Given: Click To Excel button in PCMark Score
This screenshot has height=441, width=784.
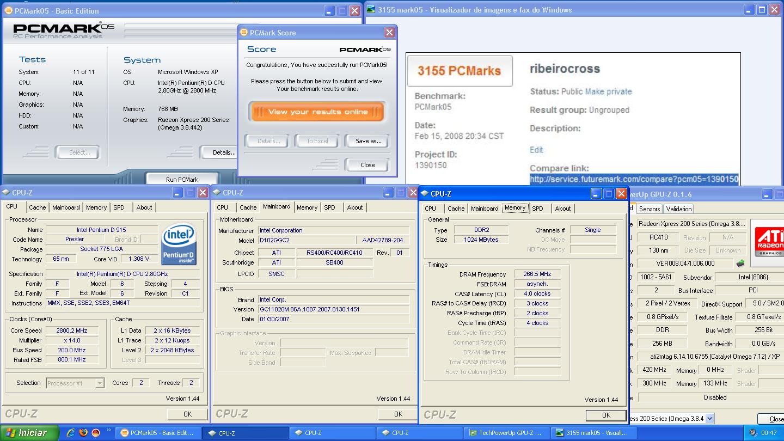Looking at the screenshot, I should (317, 141).
